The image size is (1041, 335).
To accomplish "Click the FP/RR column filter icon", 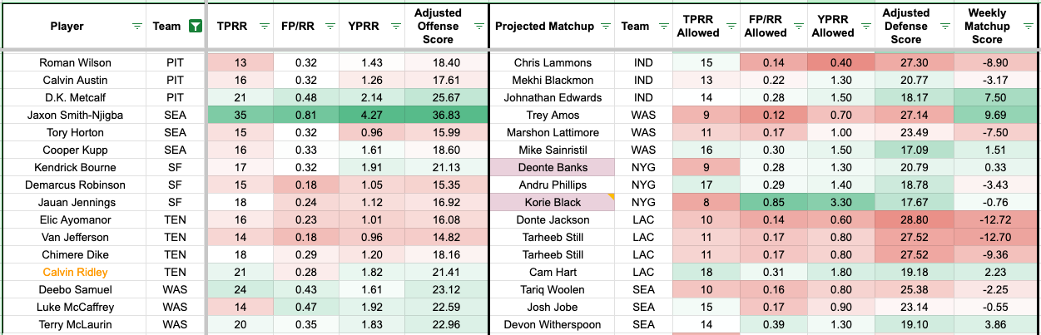I will pyautogui.click(x=330, y=27).
